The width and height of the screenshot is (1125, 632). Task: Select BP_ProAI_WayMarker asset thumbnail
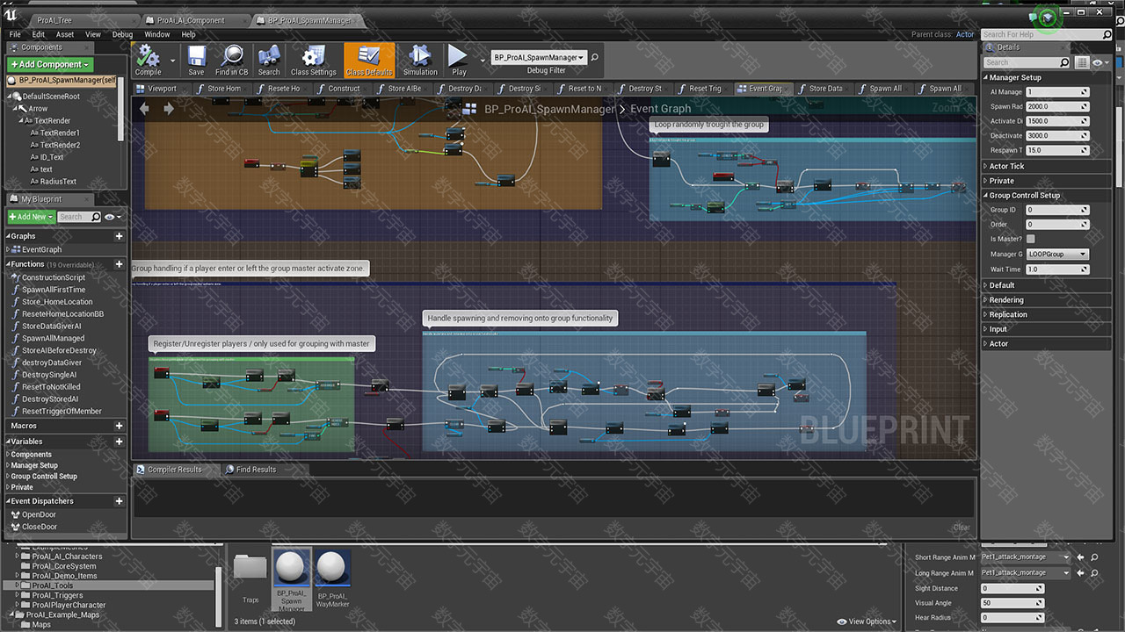click(x=333, y=569)
